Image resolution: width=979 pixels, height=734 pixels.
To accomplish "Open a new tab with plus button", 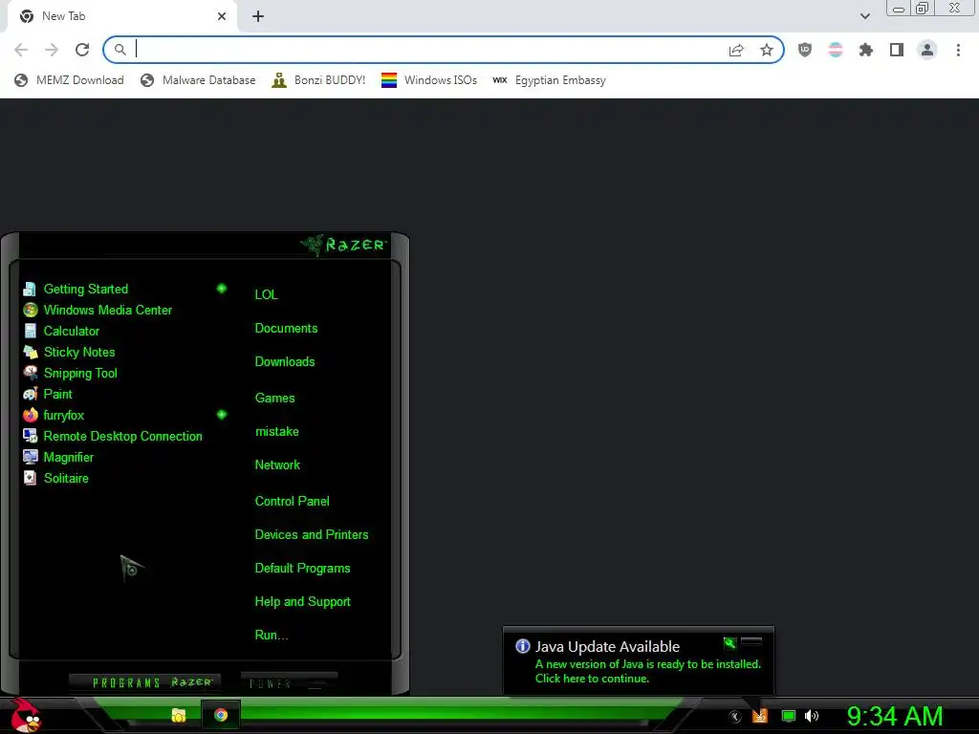I will (x=258, y=16).
